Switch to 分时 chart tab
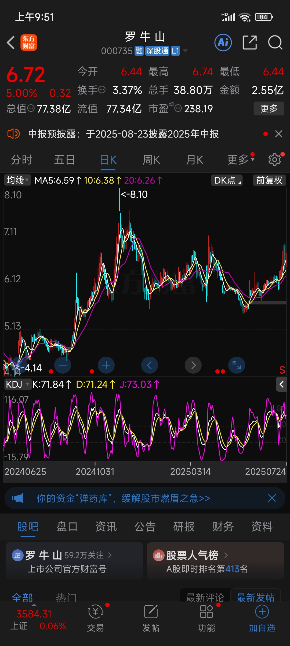Viewport: 290px width, 646px height. click(x=21, y=160)
